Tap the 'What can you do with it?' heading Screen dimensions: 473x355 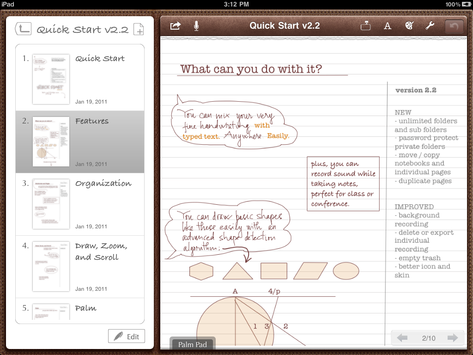tap(251, 69)
